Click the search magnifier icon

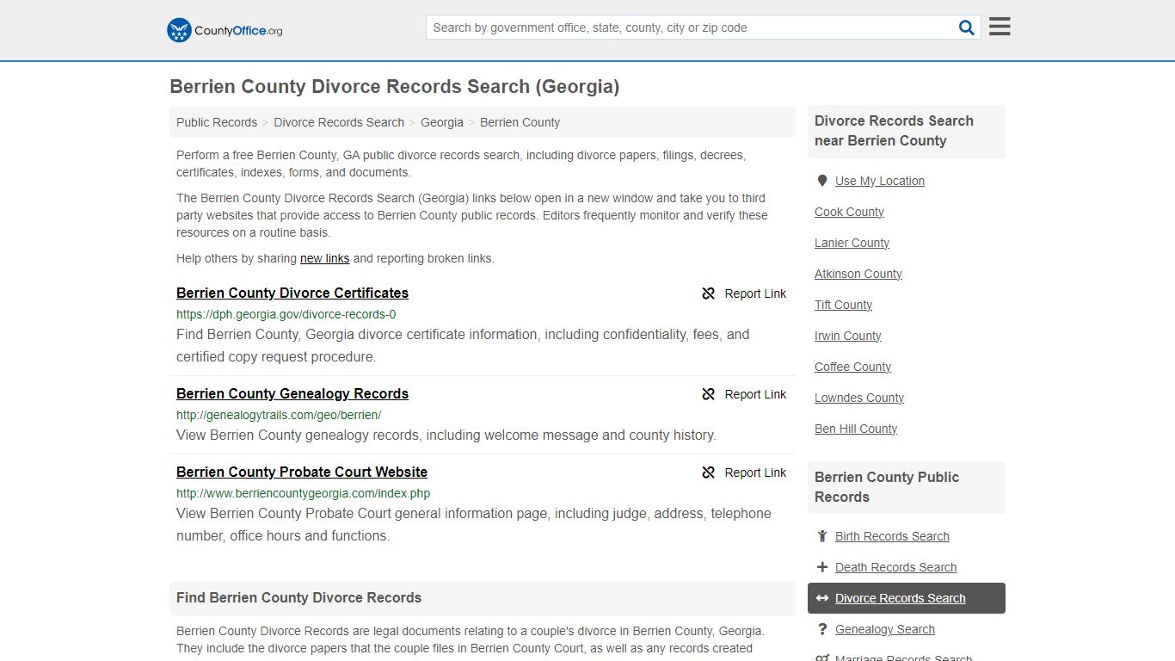point(967,28)
